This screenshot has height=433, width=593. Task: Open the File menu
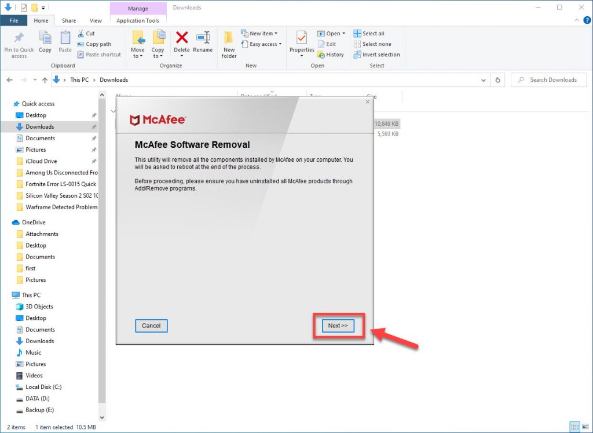tap(14, 20)
